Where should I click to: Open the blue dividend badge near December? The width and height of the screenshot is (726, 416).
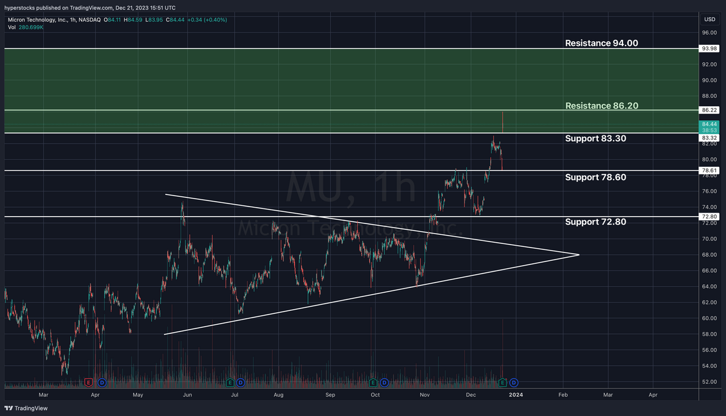(x=514, y=382)
